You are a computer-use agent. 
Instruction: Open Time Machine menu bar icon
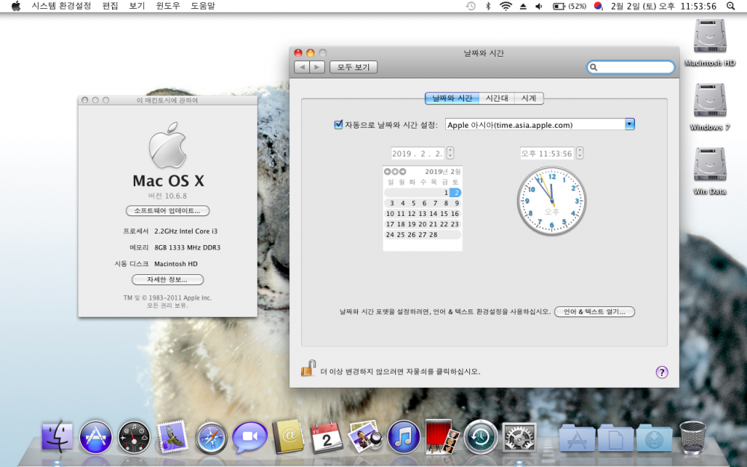click(471, 6)
